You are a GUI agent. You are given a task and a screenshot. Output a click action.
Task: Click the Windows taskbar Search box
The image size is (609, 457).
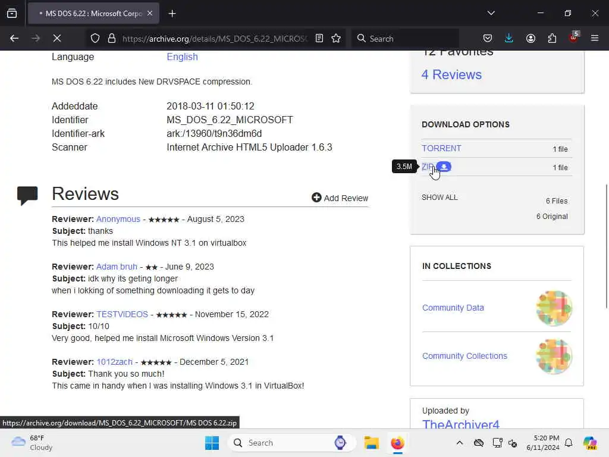(291, 443)
